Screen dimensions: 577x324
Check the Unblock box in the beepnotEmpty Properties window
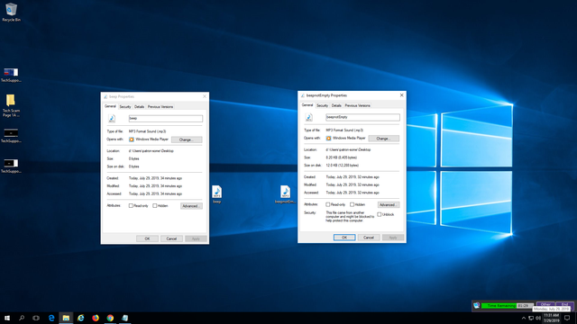pyautogui.click(x=380, y=214)
